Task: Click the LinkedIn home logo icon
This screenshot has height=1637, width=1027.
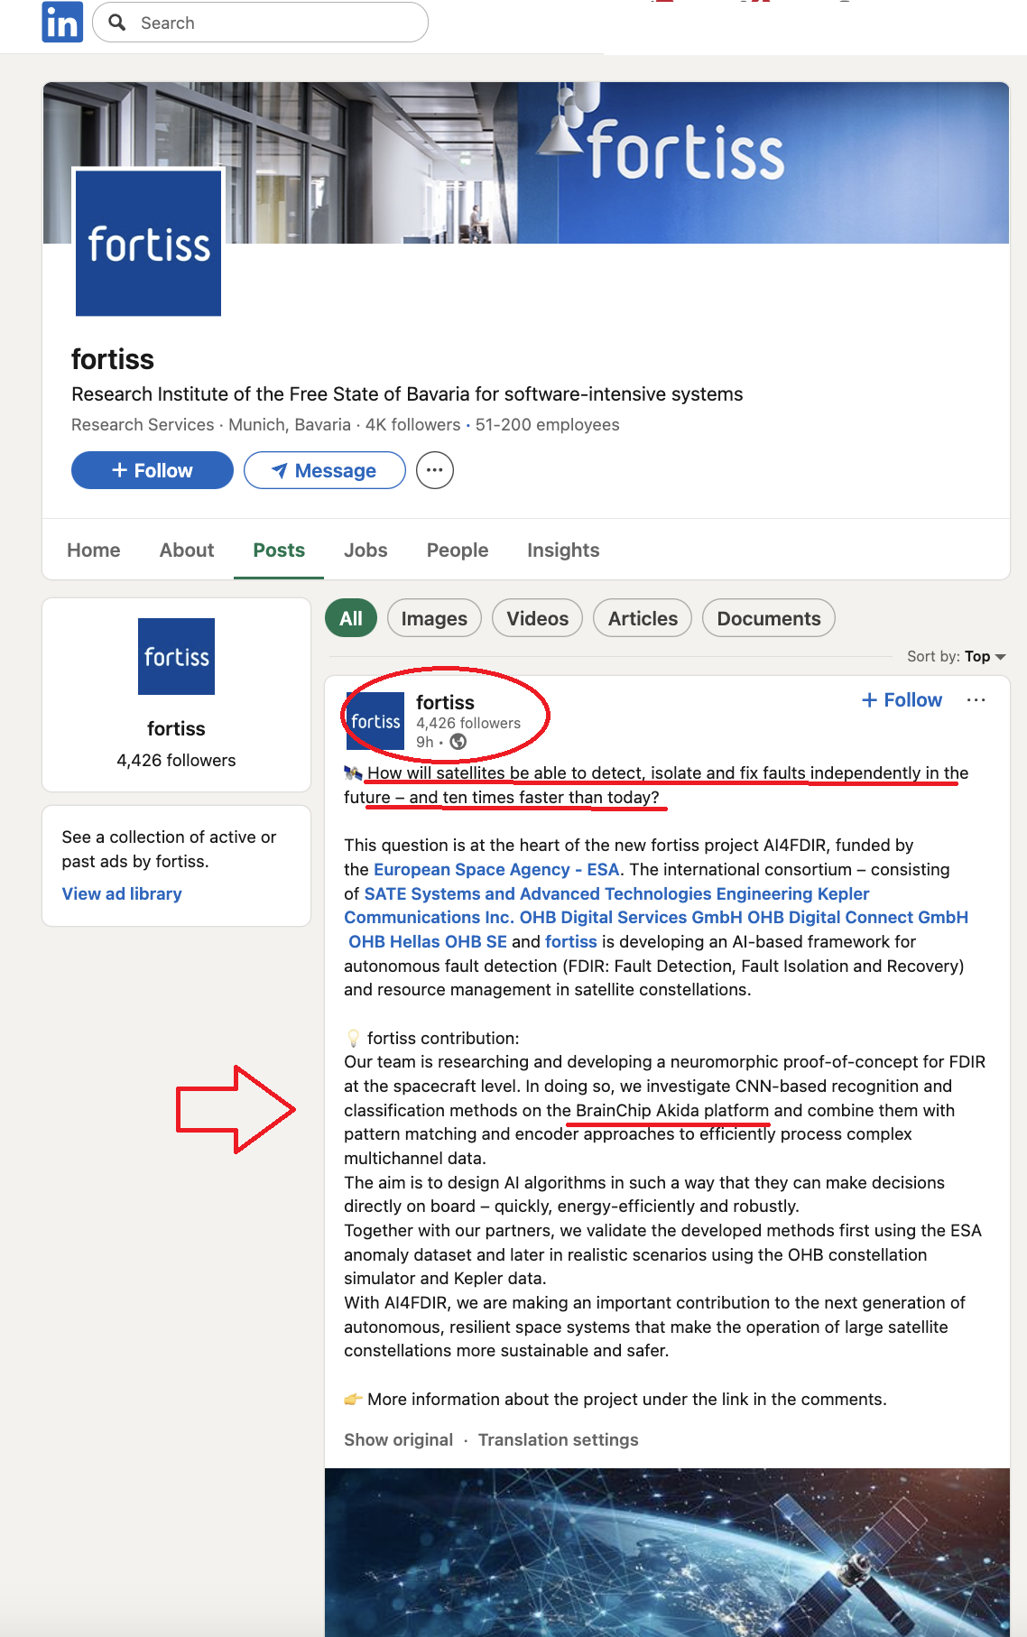Action: 61,22
